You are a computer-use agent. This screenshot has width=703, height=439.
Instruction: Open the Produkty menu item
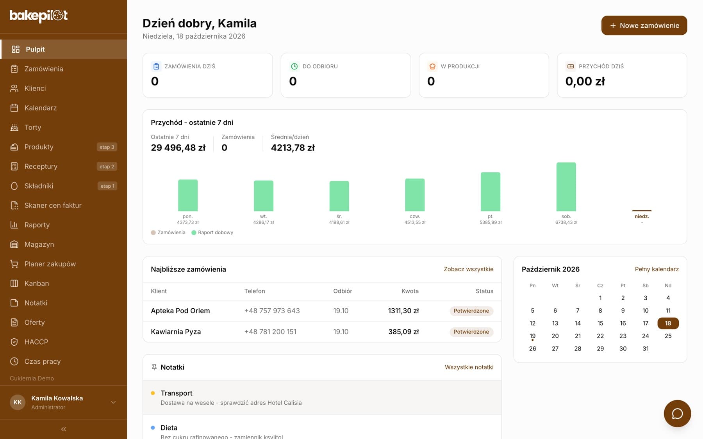click(x=63, y=147)
